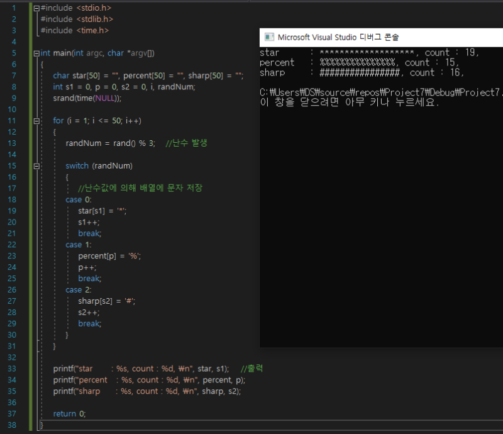Viewport: 503px width, 434px height.
Task: Collapse the #include directives region
Action: tap(36, 8)
